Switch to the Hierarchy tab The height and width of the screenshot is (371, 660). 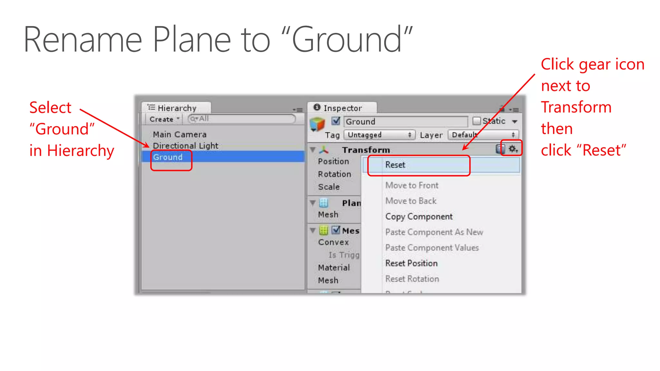tap(176, 108)
